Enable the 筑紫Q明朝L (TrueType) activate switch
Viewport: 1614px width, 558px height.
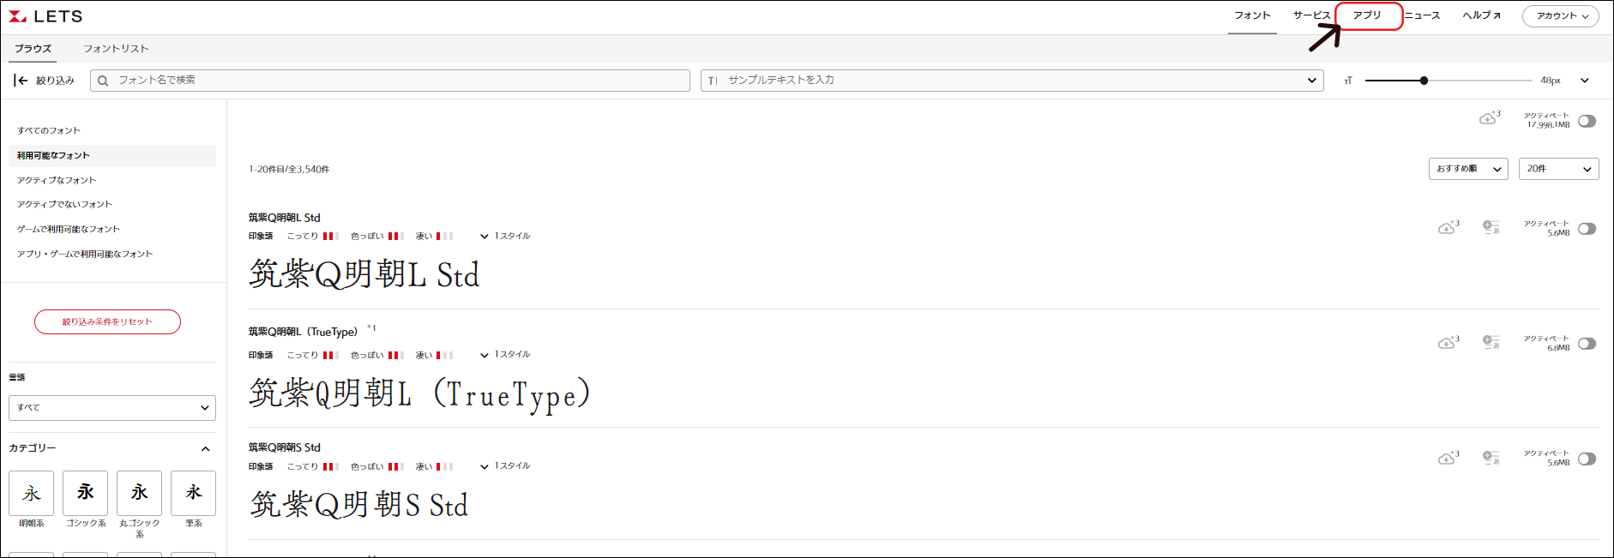click(x=1587, y=344)
